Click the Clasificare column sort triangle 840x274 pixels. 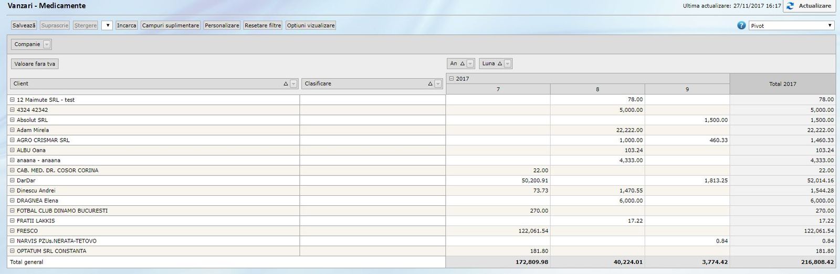pyautogui.click(x=430, y=84)
